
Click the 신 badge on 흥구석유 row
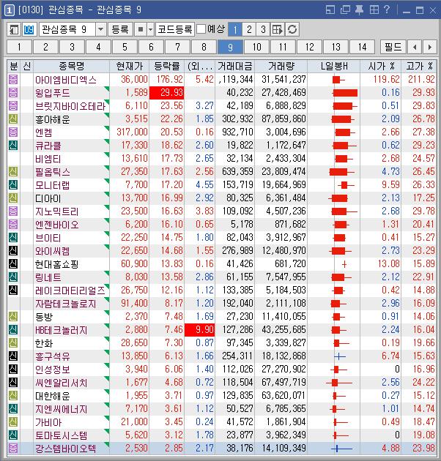(13, 356)
